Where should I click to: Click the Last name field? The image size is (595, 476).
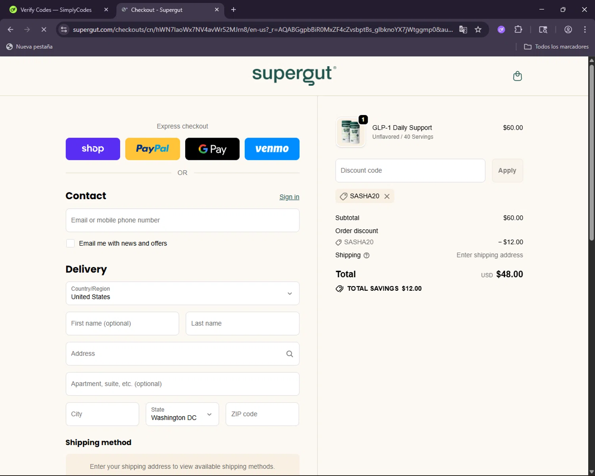242,324
